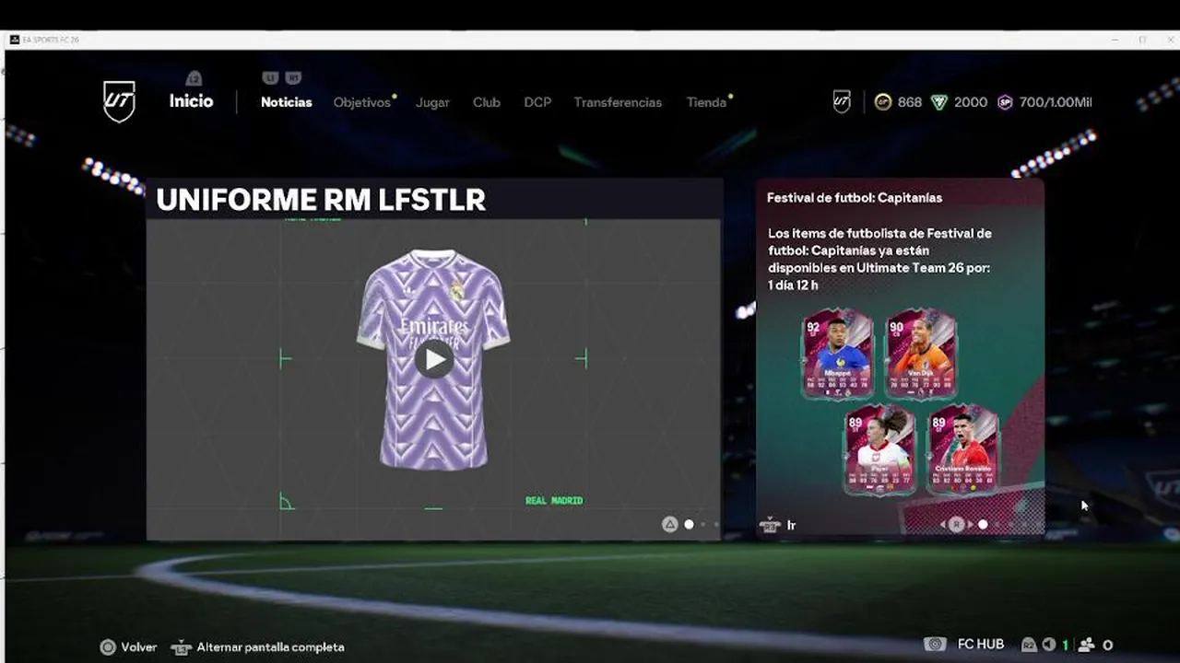Click the L2 trigger icon above Inicio
Screen dimensions: 1180x663
coord(194,78)
